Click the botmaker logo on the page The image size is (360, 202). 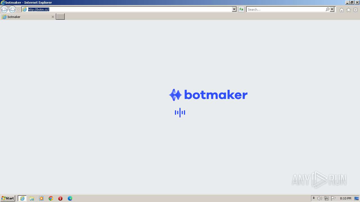208,95
